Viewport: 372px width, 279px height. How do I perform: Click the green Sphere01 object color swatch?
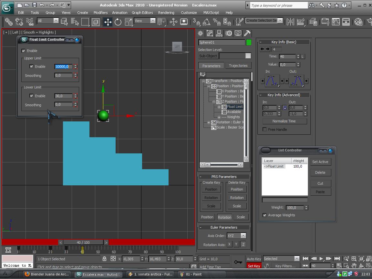249,43
